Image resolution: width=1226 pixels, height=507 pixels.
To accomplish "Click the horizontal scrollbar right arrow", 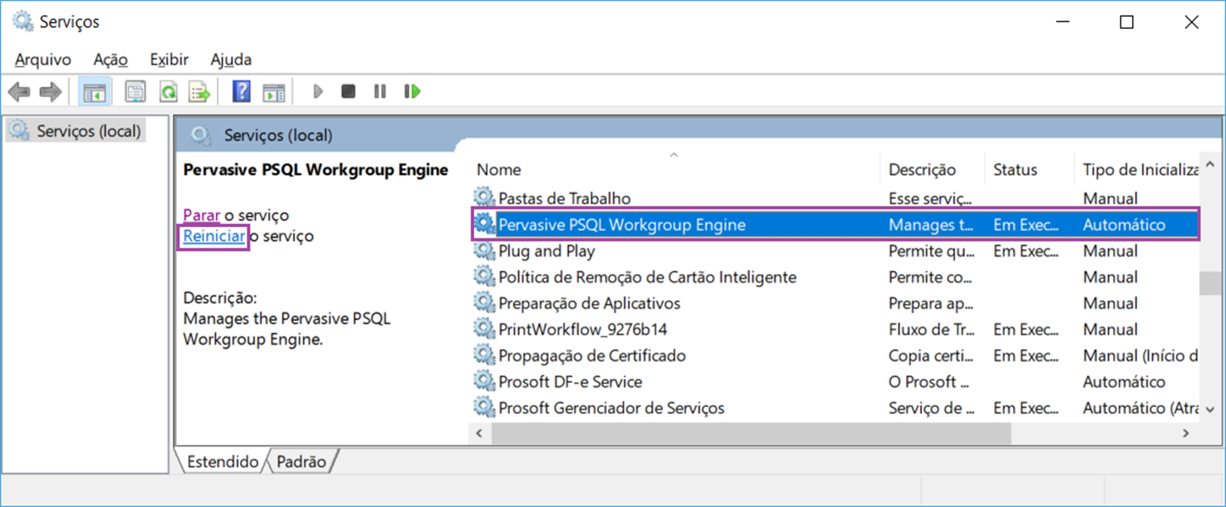I will (x=1186, y=433).
